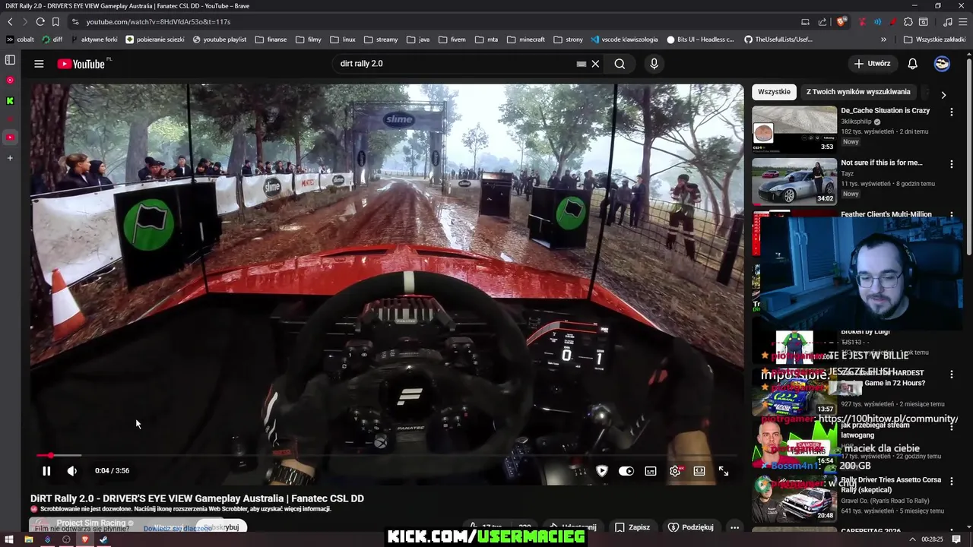973x547 pixels.
Task: Enter fullscreen mode
Action: (x=724, y=471)
